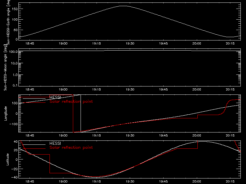Click 19:15 time label under Longitude plot
Image resolution: width=246 pixels, height=184 pixels.
coord(97,136)
